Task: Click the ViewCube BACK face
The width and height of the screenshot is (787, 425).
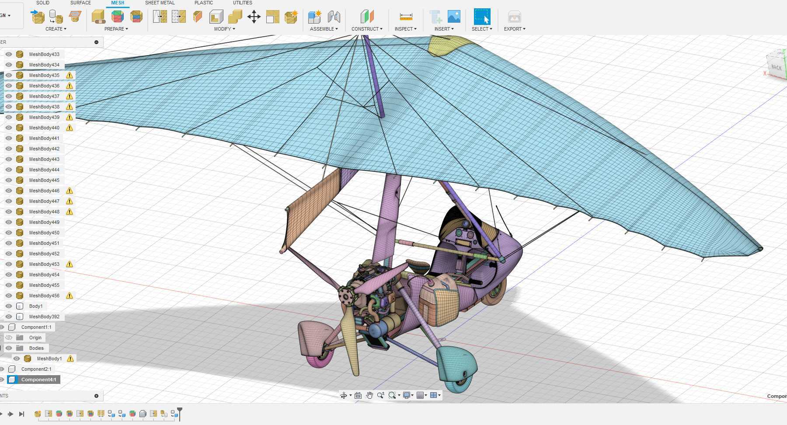Action: (x=777, y=67)
